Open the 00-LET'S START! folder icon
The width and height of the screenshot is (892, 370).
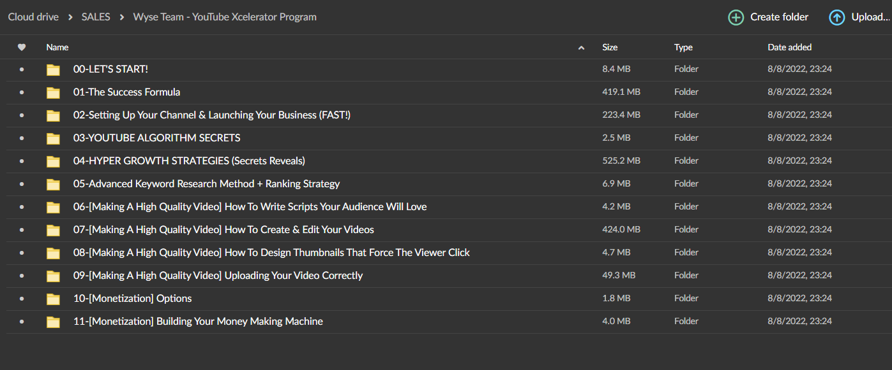tap(54, 69)
